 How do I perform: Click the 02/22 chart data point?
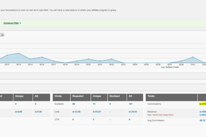click(x=112, y=59)
